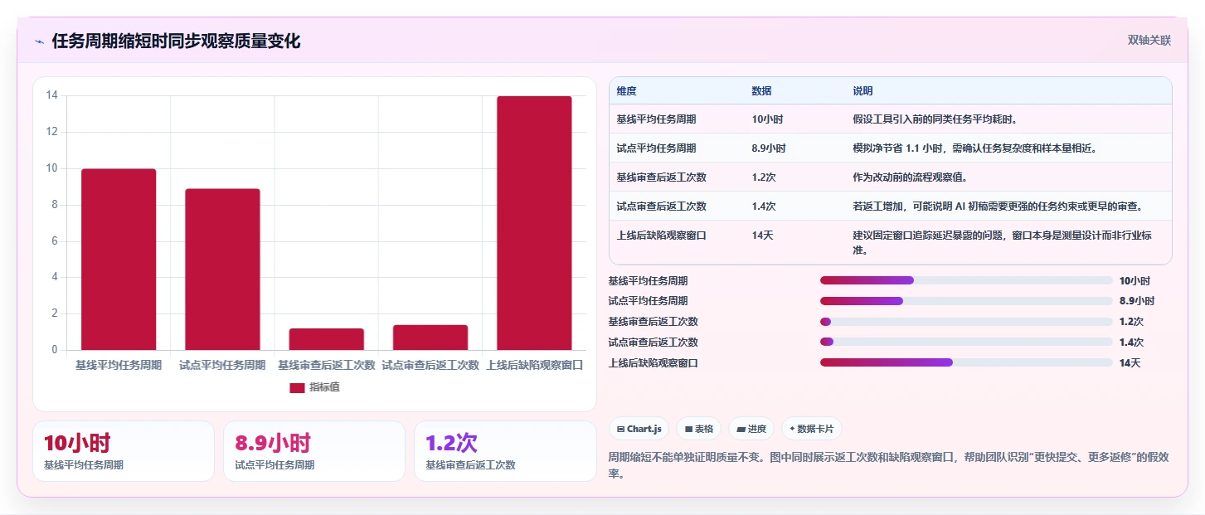Open the 1.2次 data card
Image resolution: width=1205 pixels, height=515 pixels.
(x=505, y=451)
